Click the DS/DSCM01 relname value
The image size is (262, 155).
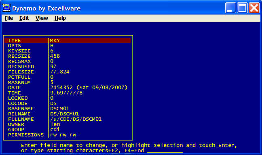[x=65, y=114]
